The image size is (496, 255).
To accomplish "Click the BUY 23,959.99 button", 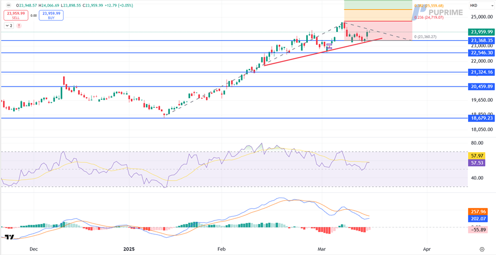I will pyautogui.click(x=51, y=15).
